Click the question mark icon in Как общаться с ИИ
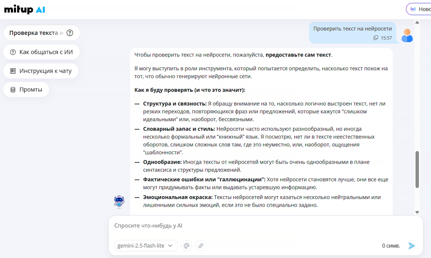This screenshot has height=258, width=431. [x=13, y=52]
